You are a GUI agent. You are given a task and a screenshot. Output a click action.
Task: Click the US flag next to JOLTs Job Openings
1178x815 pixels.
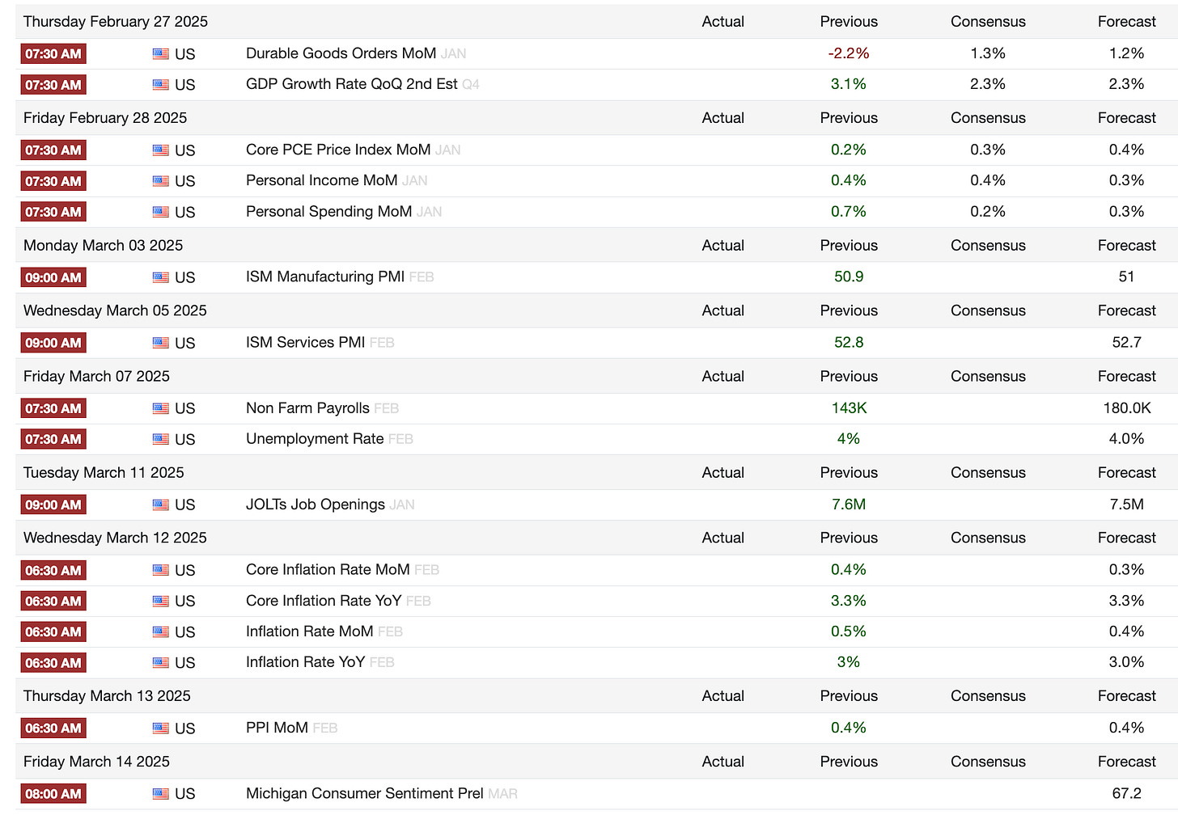point(161,505)
